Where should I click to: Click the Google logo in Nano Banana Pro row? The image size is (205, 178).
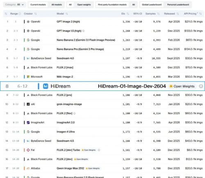[28, 49]
